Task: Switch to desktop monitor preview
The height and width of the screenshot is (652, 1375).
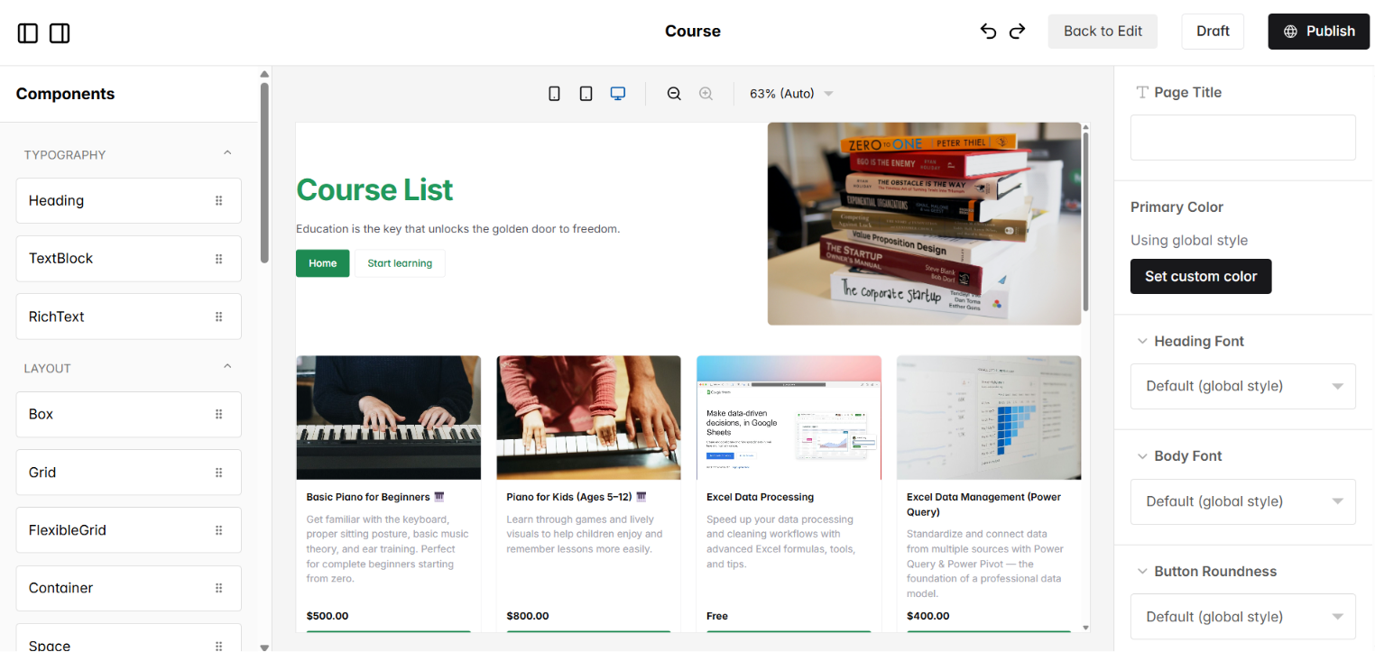Action: (618, 94)
